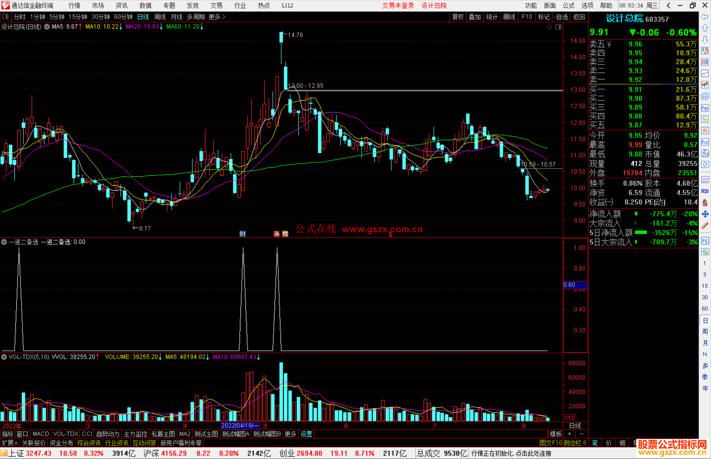
Task: Click the minus zoom button beside 模板
Action: coord(581,434)
